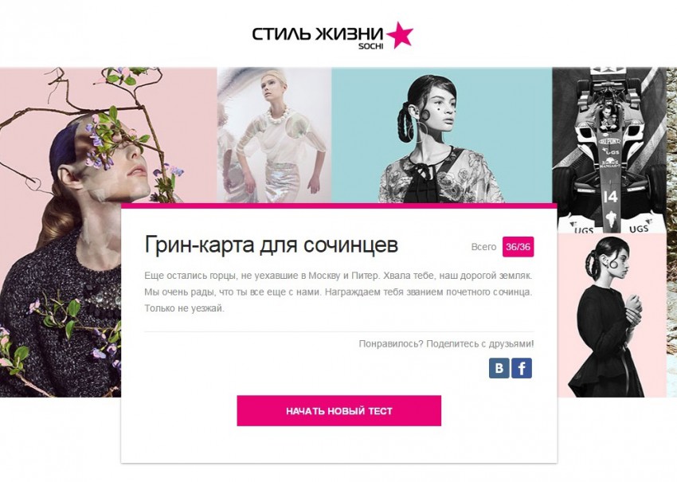Screen dimensions: 677x482
Task: Click the partially visible photo at right edge
Action: point(671,232)
